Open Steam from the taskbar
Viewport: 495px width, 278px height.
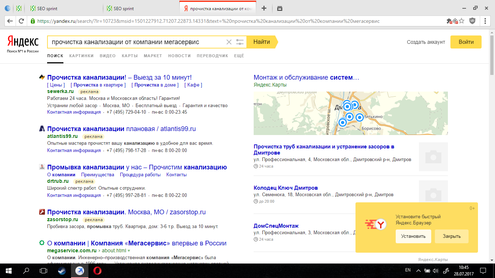[x=62, y=270]
